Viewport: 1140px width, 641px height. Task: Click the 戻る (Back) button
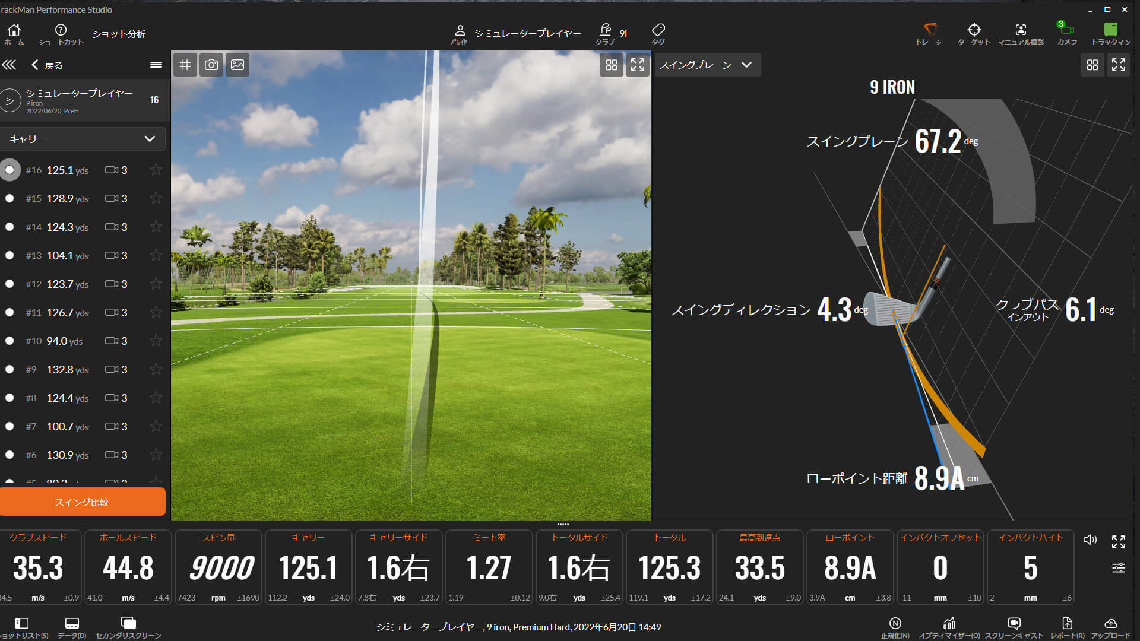point(47,65)
